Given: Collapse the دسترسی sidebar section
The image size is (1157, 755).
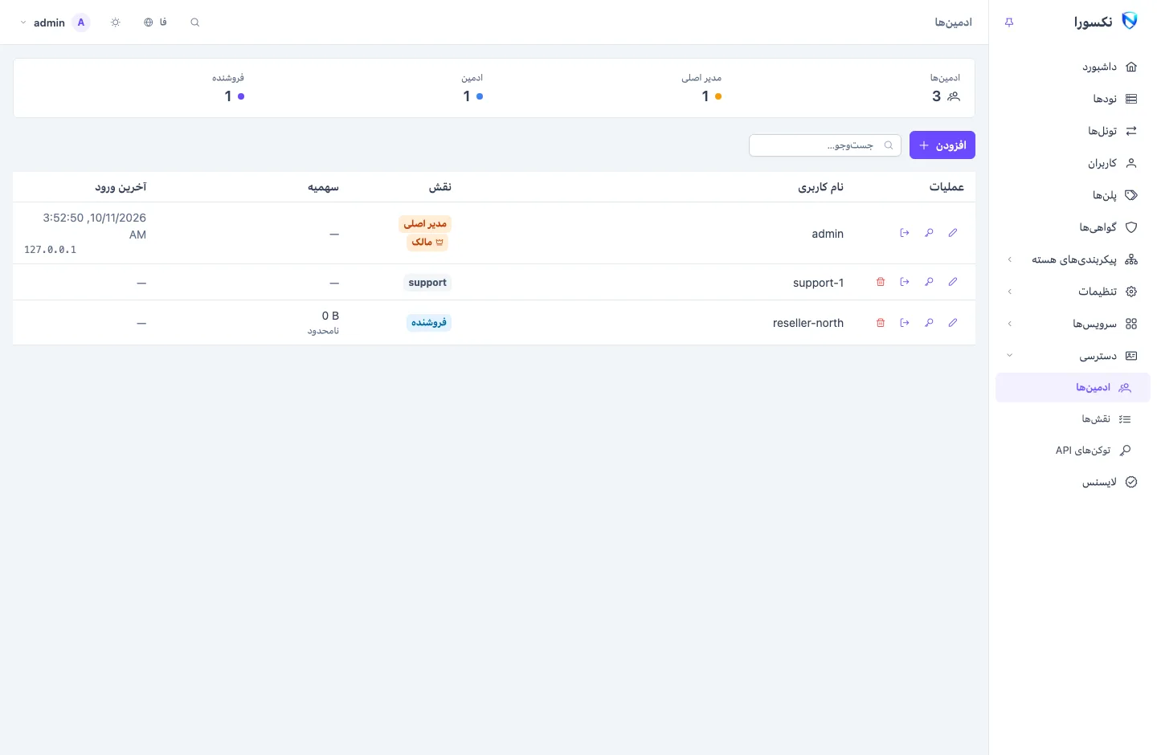Looking at the screenshot, I should pos(1073,356).
